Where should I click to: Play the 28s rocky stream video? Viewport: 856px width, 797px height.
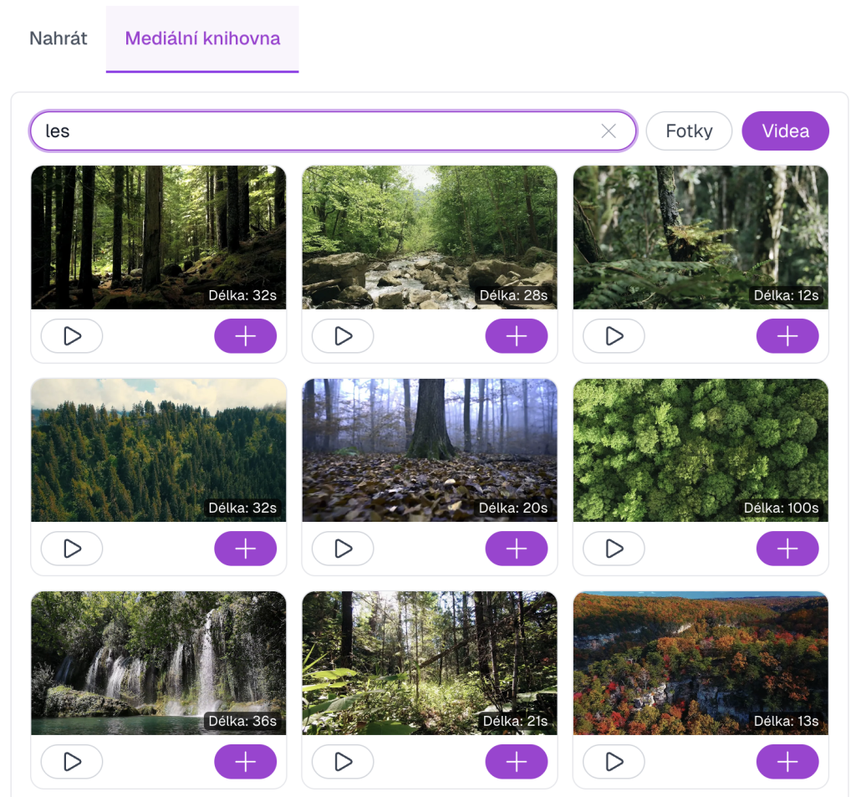[x=342, y=335]
